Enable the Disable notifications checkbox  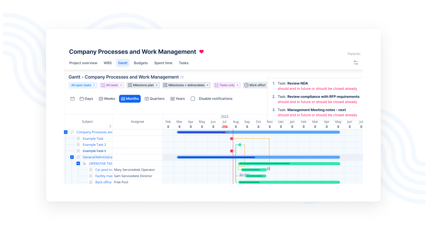(x=193, y=99)
